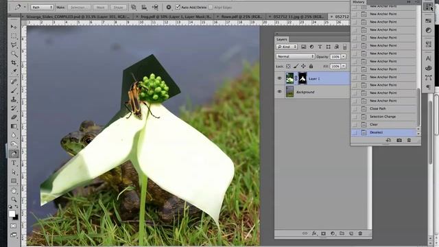The width and height of the screenshot is (439, 247).
Task: Select the Layers panel tab
Action: click(x=282, y=40)
